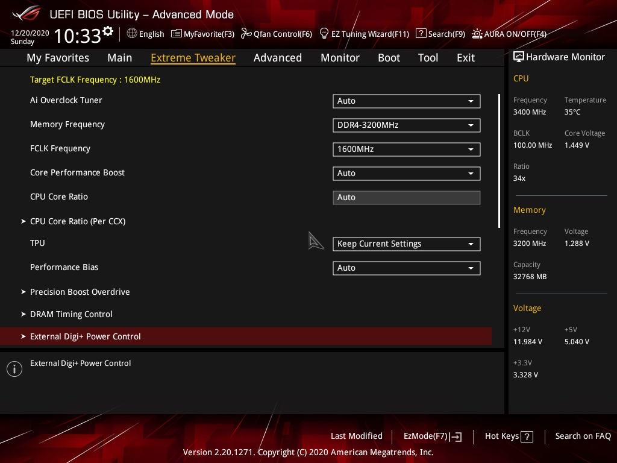Click the BCLK 100.00 MHz value
617x463 pixels.
tap(533, 145)
